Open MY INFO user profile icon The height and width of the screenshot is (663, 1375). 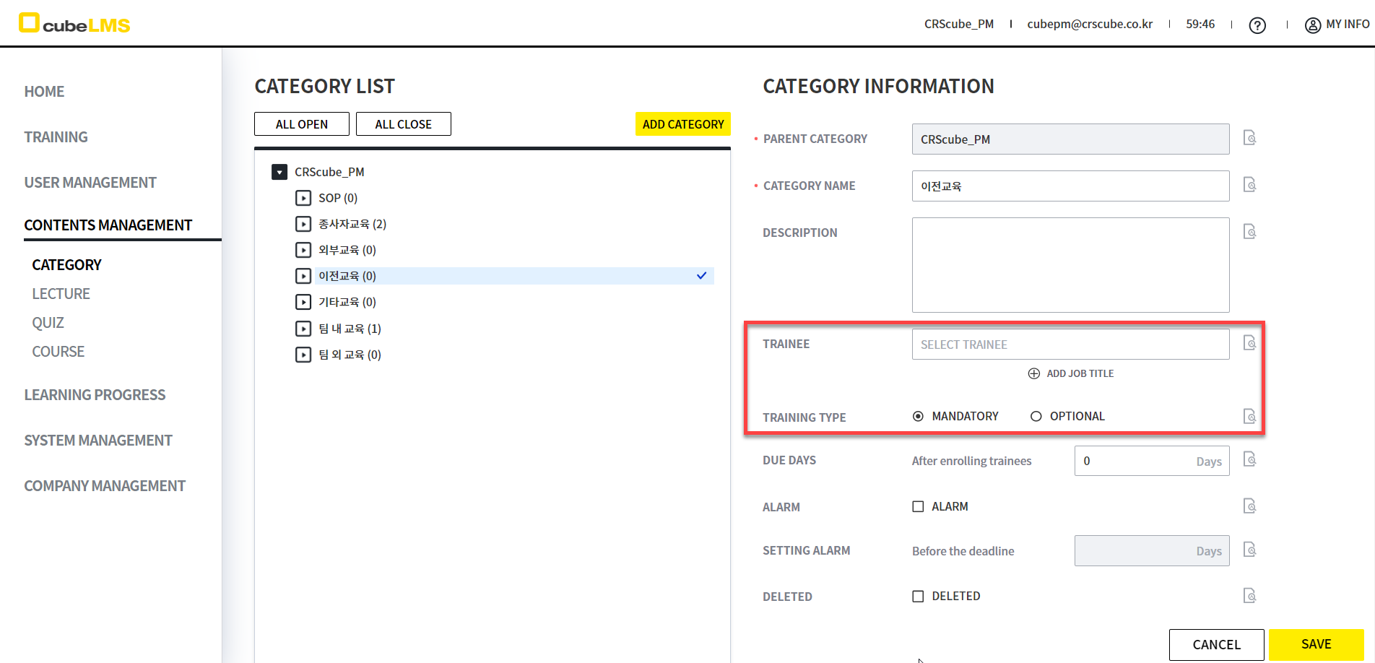pos(1312,25)
